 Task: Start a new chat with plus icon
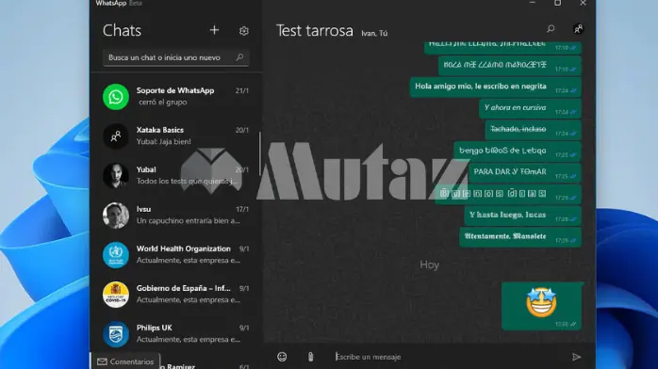pos(214,30)
